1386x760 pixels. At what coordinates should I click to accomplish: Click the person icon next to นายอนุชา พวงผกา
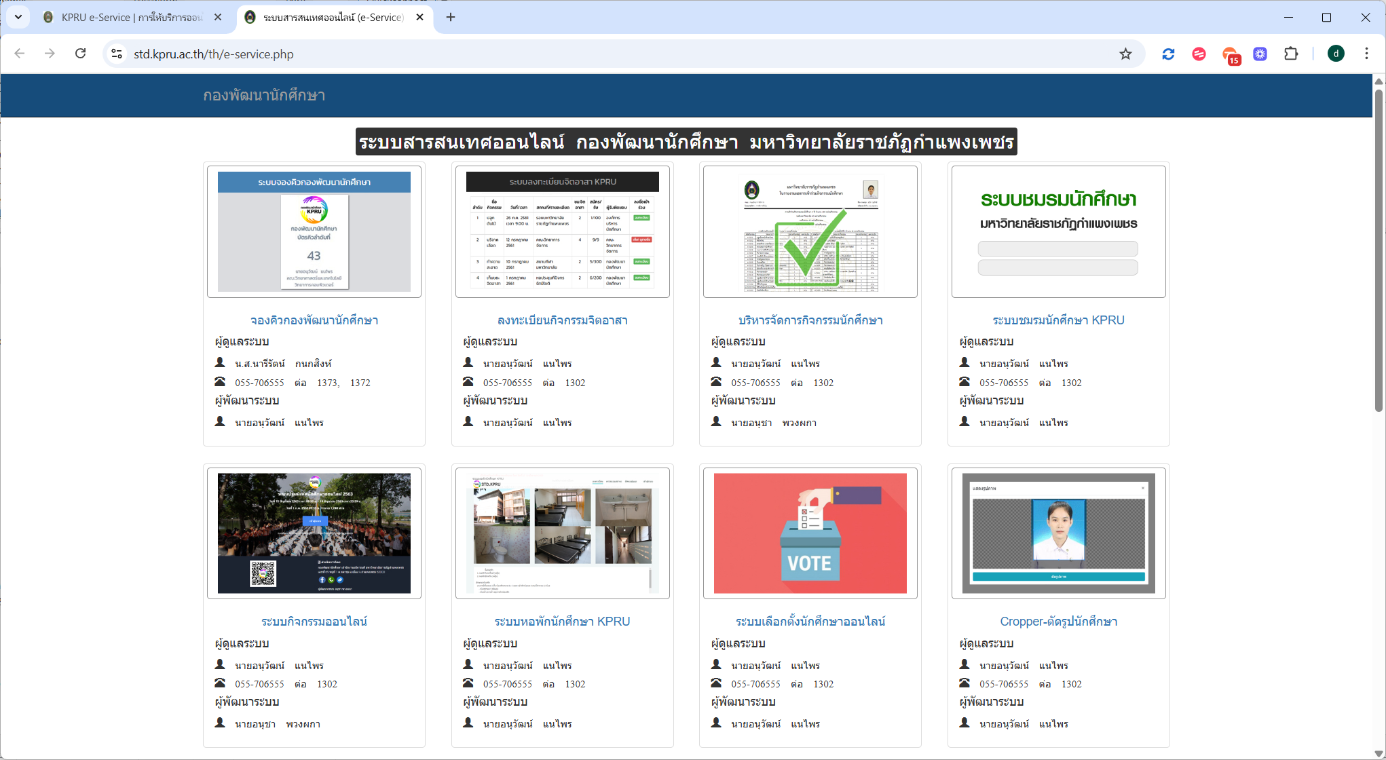(x=715, y=422)
